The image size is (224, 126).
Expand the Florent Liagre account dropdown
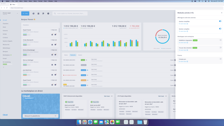tap(17, 13)
